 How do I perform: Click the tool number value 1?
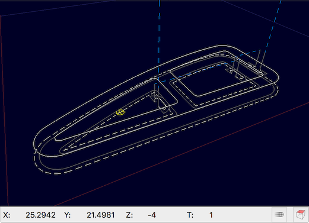pyautogui.click(x=211, y=215)
